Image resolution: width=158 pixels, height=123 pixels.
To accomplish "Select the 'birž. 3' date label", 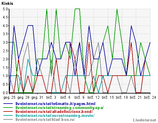I will point(51,97).
